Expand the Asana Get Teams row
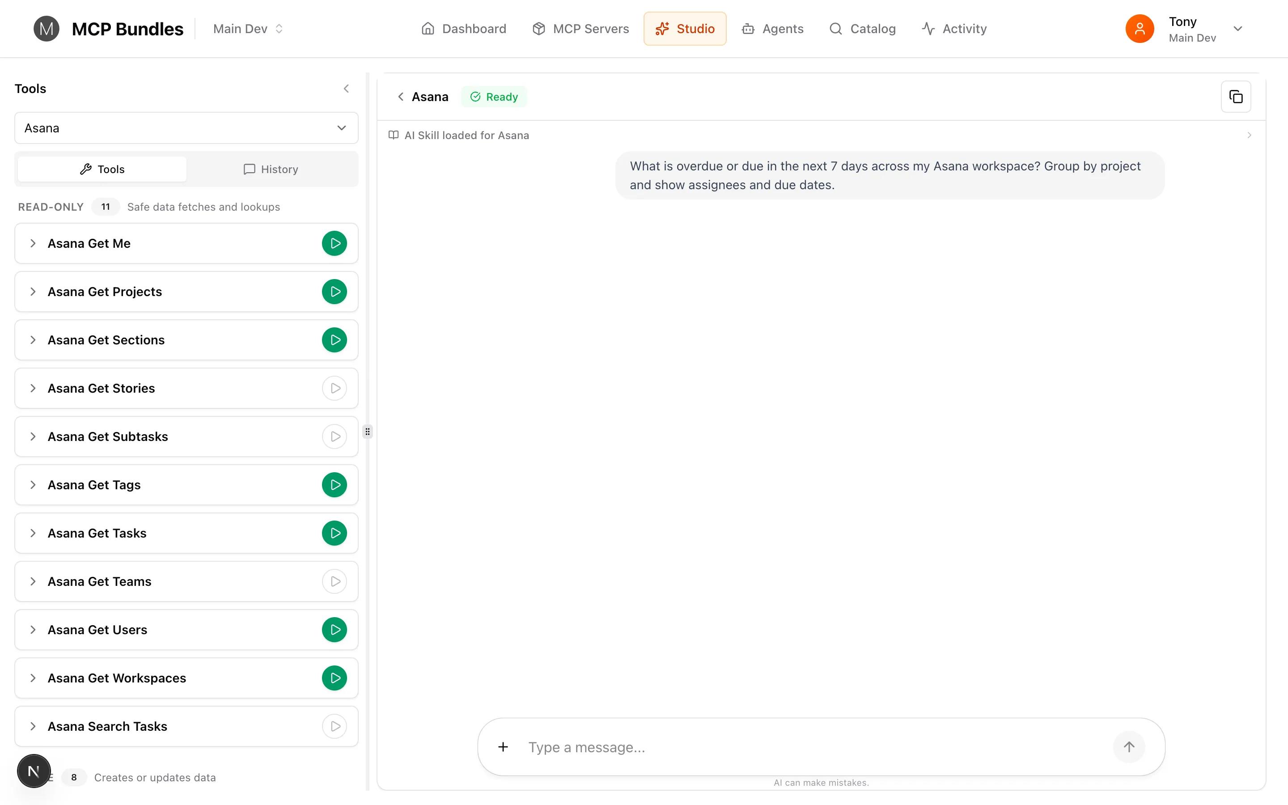The width and height of the screenshot is (1288, 805). [x=33, y=581]
